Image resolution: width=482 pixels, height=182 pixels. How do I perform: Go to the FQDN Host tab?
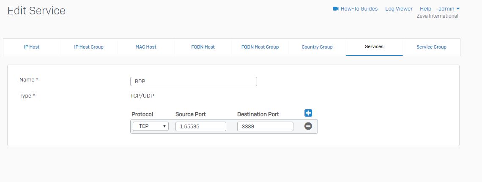point(203,47)
